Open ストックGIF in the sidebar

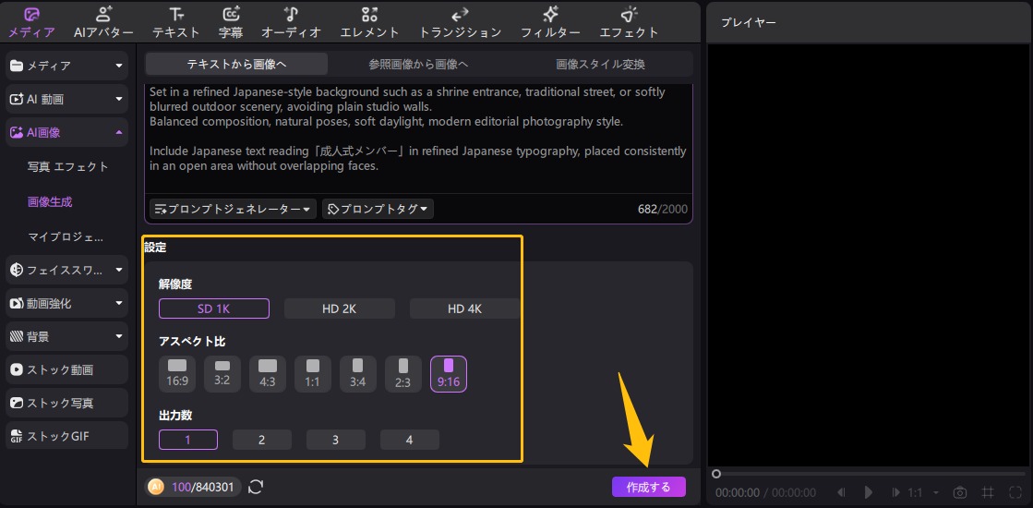click(x=66, y=436)
